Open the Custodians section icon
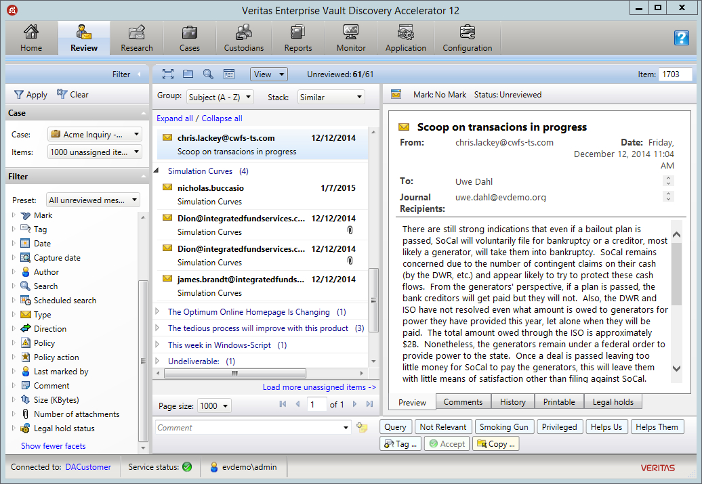 click(243, 32)
